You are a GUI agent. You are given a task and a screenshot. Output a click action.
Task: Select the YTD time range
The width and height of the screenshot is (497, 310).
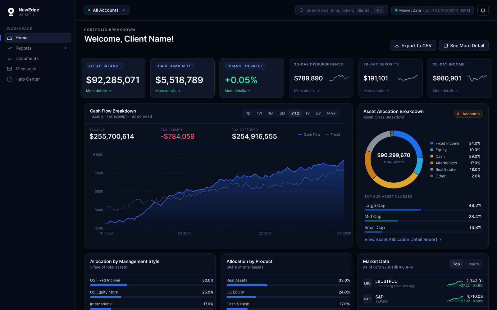pos(295,113)
